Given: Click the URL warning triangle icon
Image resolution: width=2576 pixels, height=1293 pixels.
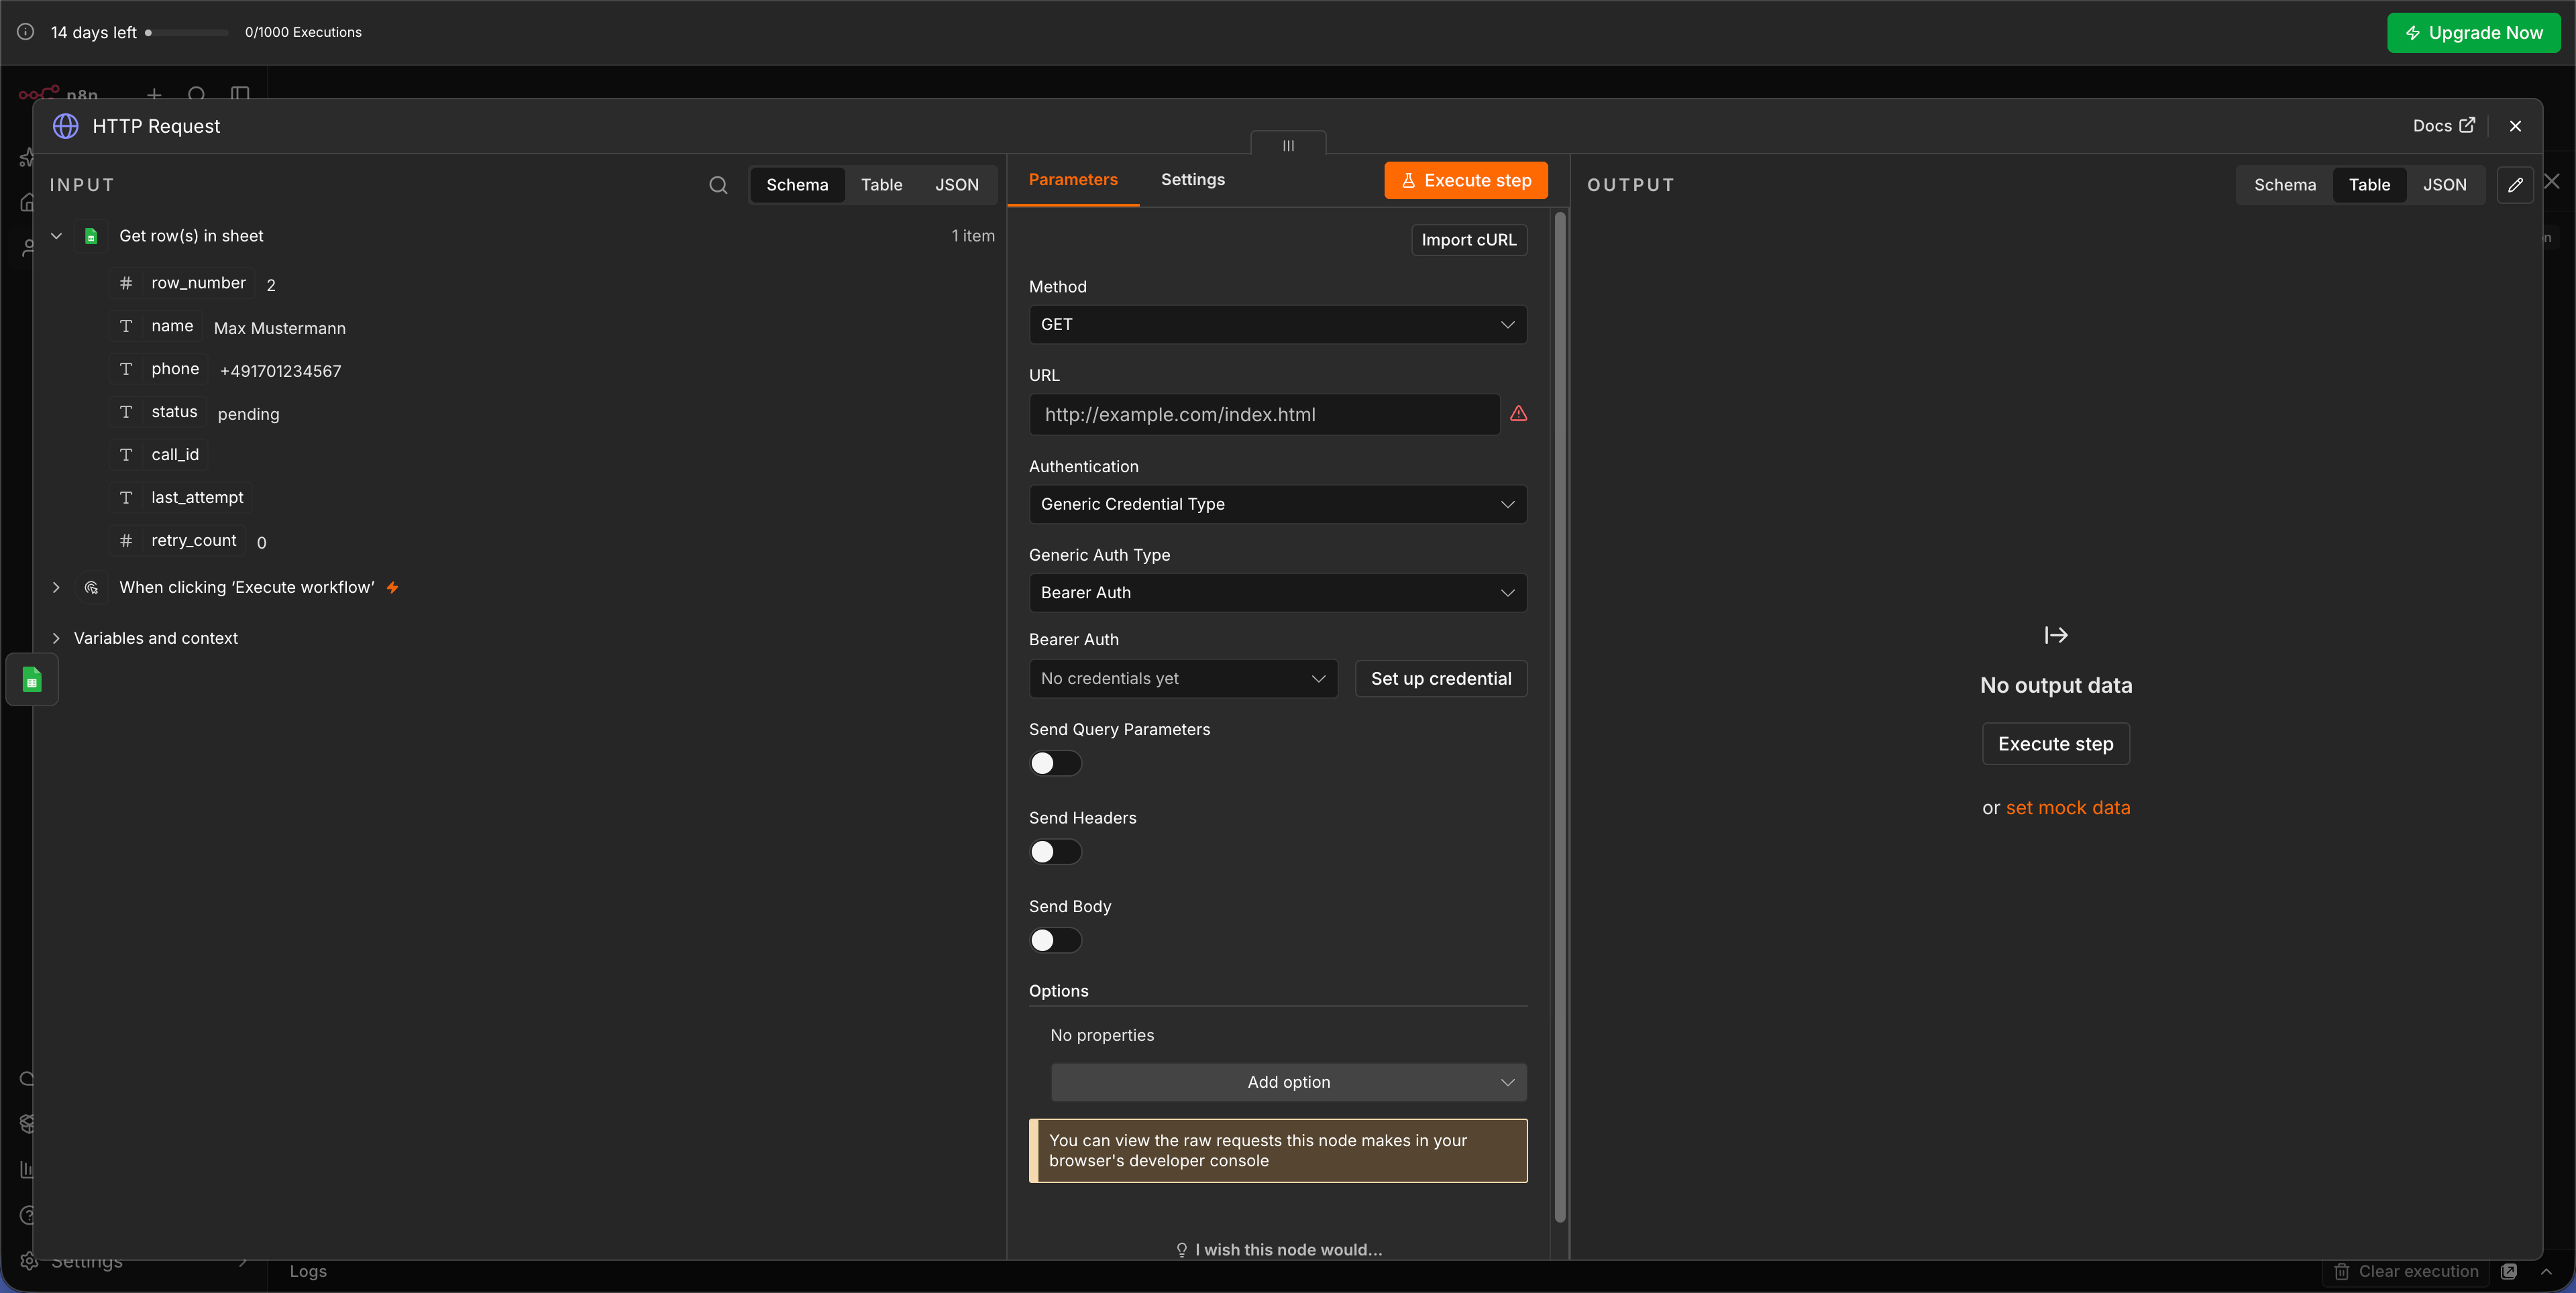Looking at the screenshot, I should pyautogui.click(x=1518, y=413).
